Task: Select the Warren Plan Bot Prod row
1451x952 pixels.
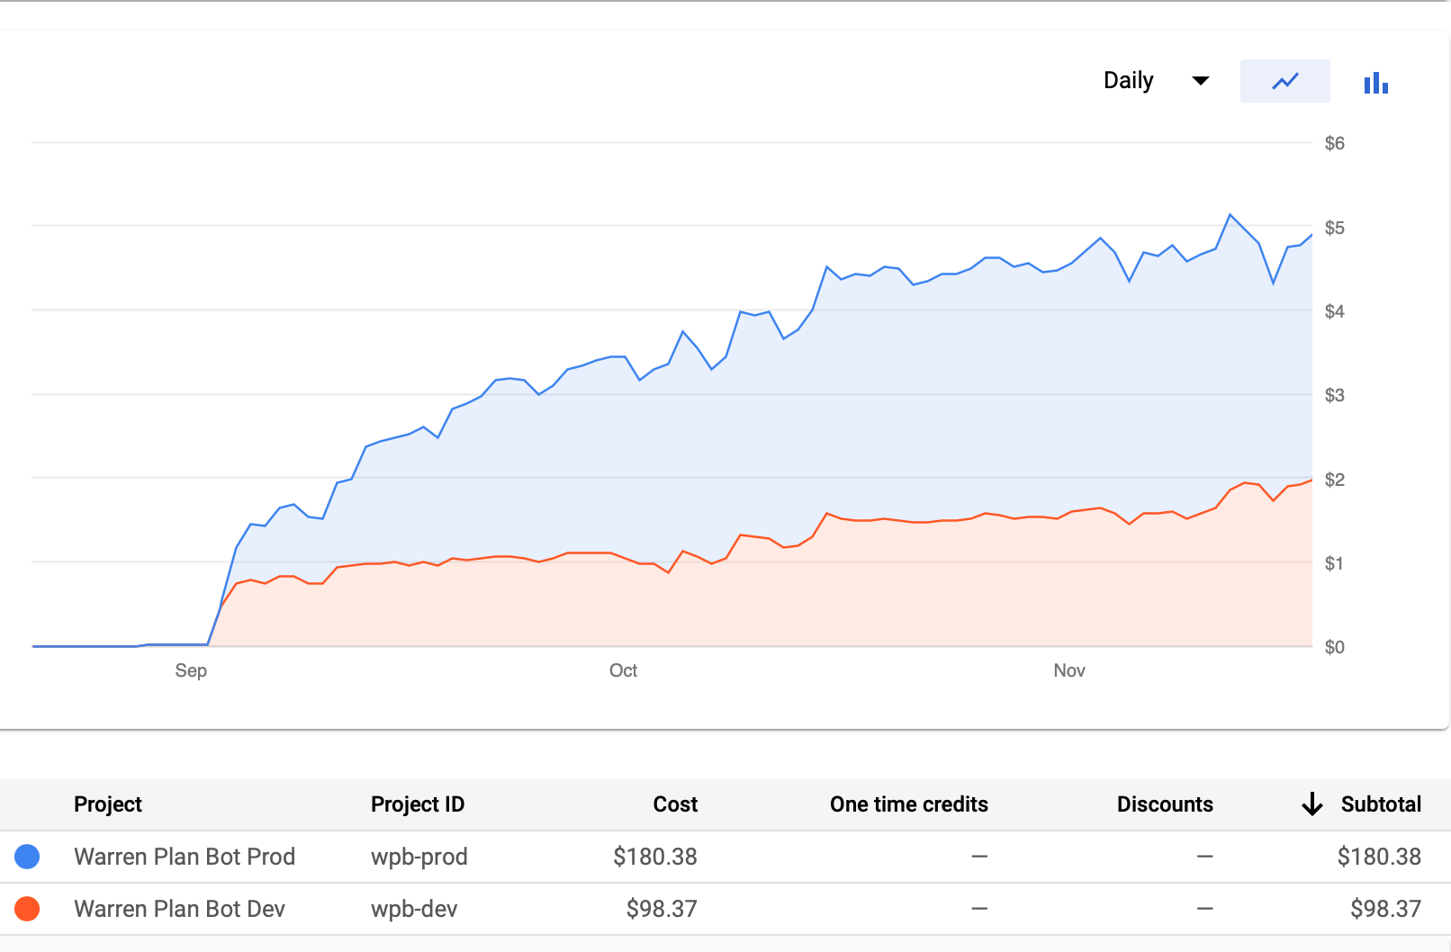Action: tap(185, 857)
